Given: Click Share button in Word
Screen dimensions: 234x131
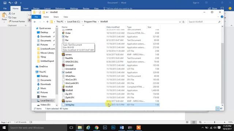Looking at the screenshot, I should (x=213, y=8).
